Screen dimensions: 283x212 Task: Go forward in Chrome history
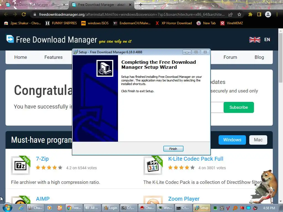tap(15, 14)
